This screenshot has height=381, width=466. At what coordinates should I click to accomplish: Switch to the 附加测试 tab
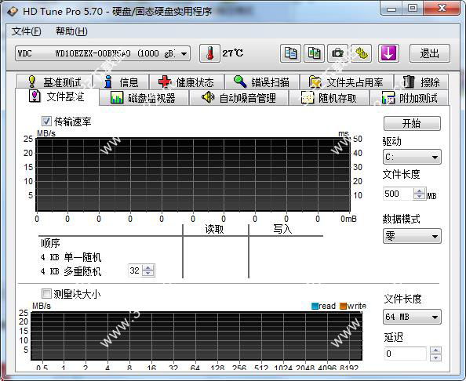(x=410, y=98)
